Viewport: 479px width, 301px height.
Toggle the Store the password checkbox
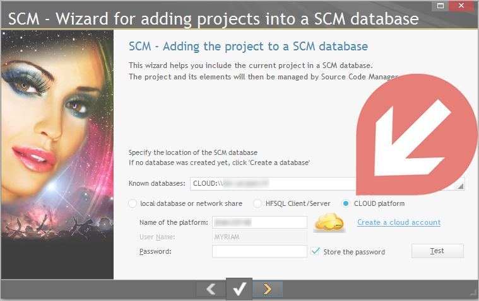[316, 251]
